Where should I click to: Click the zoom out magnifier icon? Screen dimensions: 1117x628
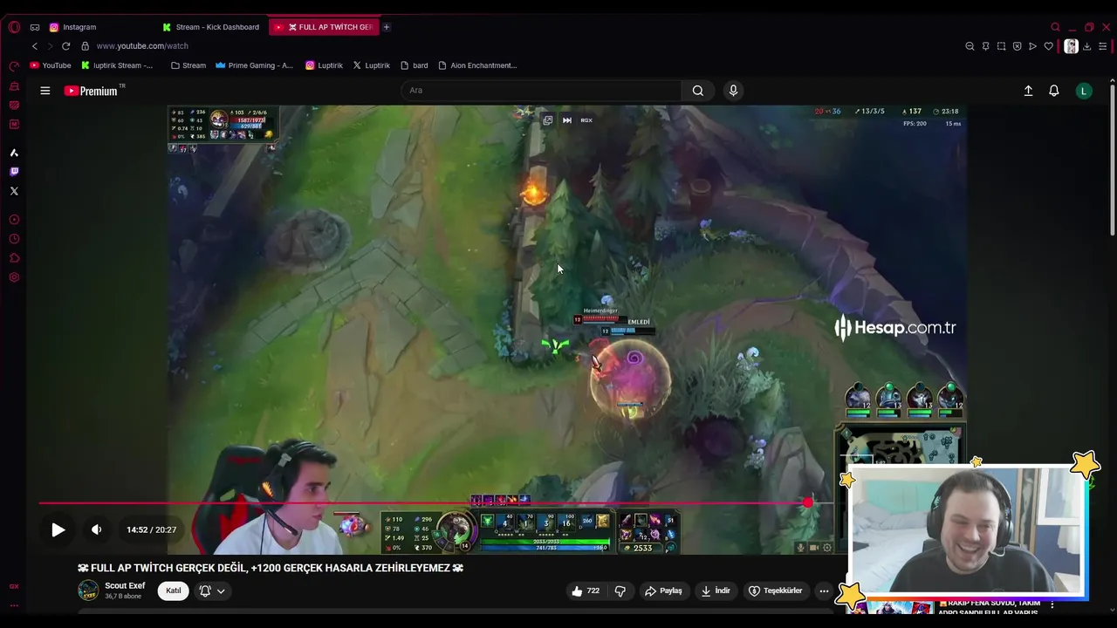(x=970, y=46)
